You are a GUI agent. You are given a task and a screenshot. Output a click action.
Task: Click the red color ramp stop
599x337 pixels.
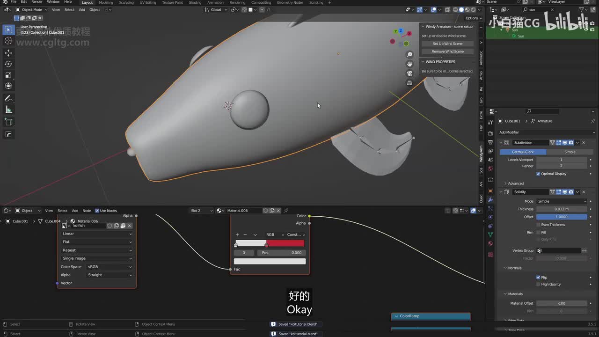[266, 245]
